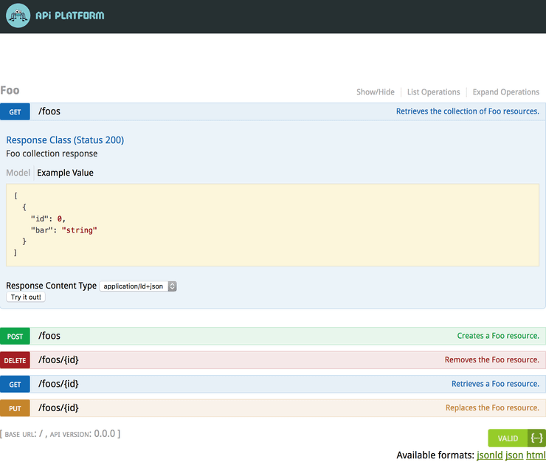Click the example value JSON code box
546x465 pixels.
tap(273, 225)
